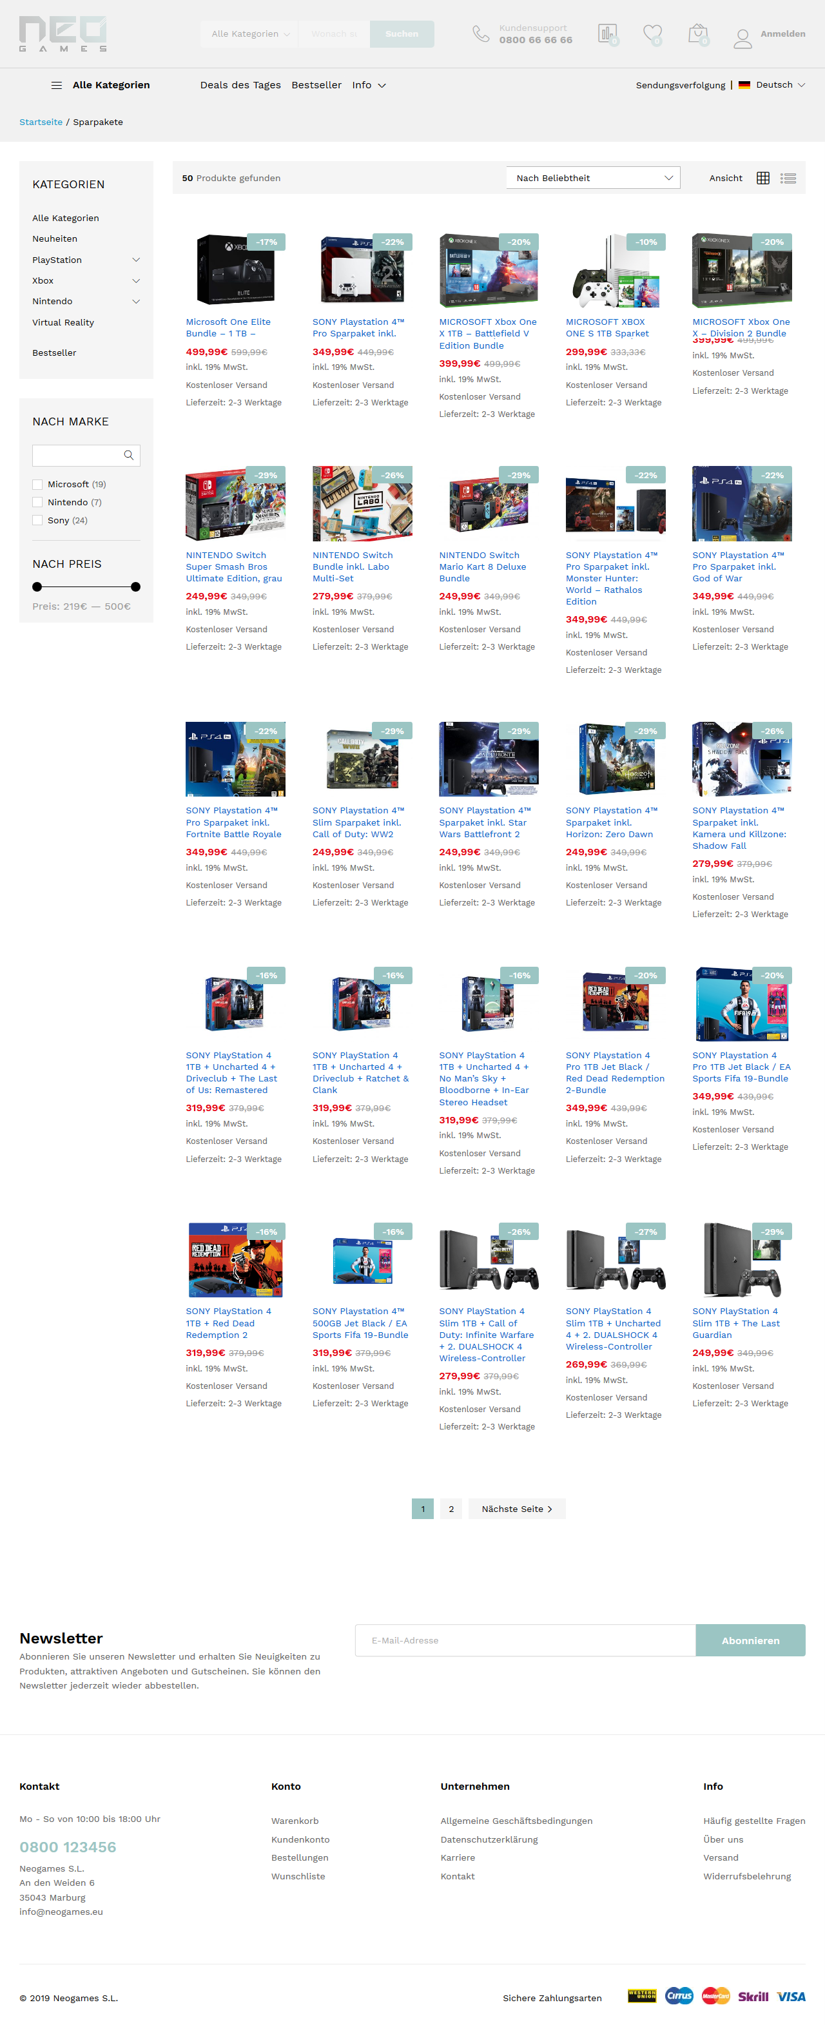
Task: Click the MasterCard payment icon
Action: [x=715, y=1995]
